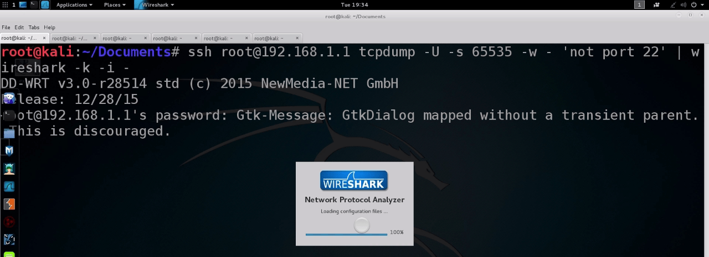Launch Burp Suite from the dock
The width and height of the screenshot is (709, 257).
point(9,204)
